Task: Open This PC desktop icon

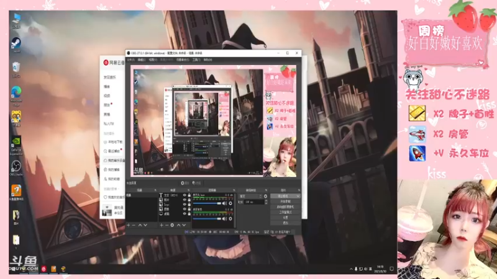Action: [16, 20]
